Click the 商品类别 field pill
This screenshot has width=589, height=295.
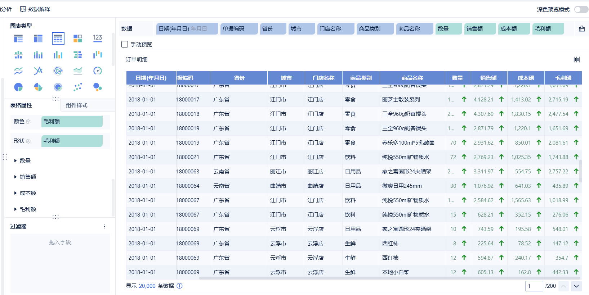pyautogui.click(x=375, y=29)
